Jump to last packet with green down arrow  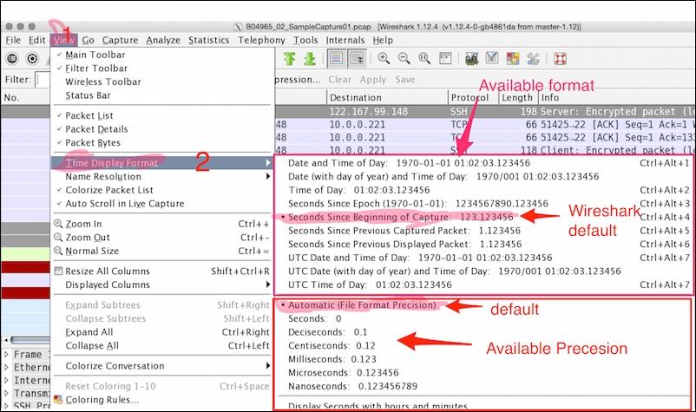(309, 59)
